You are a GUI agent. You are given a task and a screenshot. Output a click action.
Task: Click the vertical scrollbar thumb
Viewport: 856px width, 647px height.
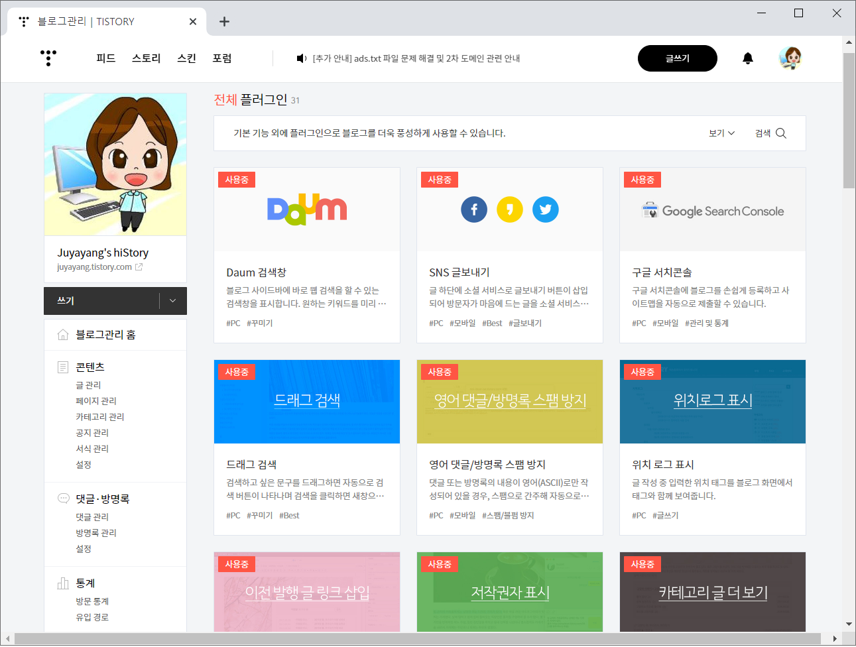(849, 121)
